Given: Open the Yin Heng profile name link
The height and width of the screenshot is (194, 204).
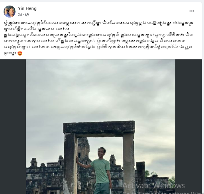Looking at the screenshot, I should click(27, 8).
